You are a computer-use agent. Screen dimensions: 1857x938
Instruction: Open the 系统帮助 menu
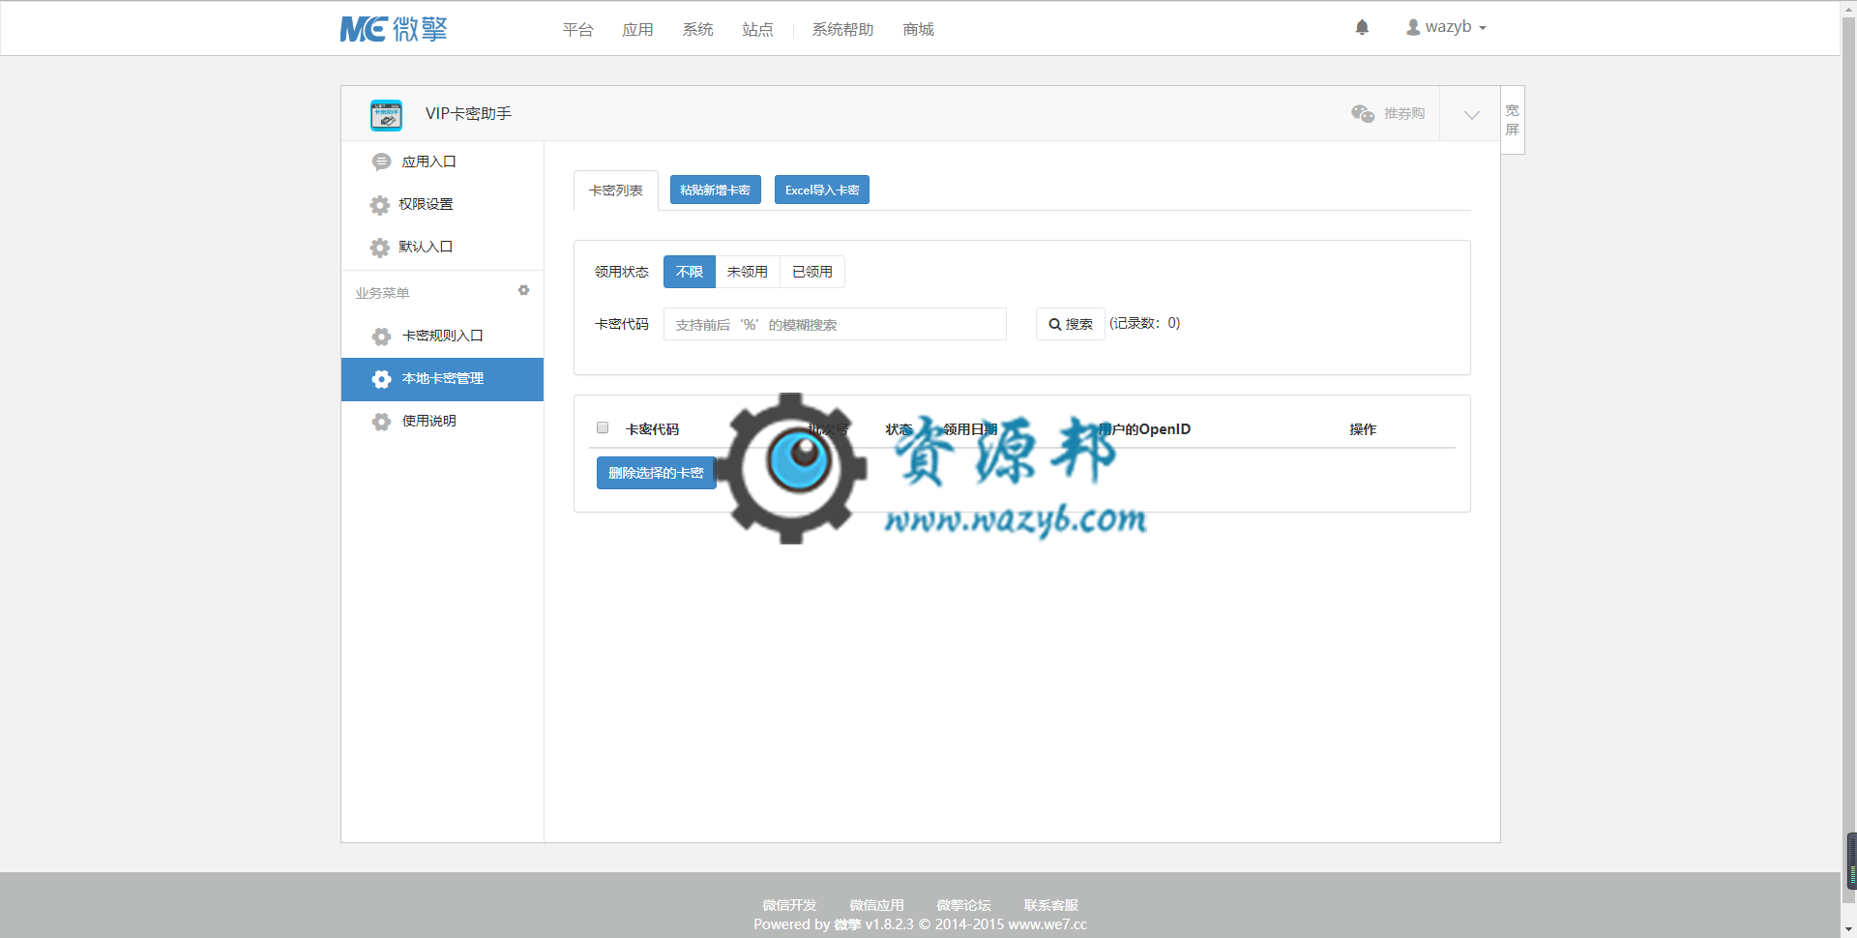click(x=842, y=30)
